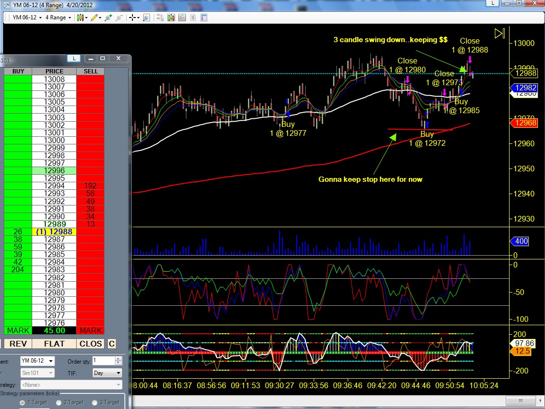Open the strategy <None> dropdown
This screenshot has height=409, width=545.
point(71,385)
